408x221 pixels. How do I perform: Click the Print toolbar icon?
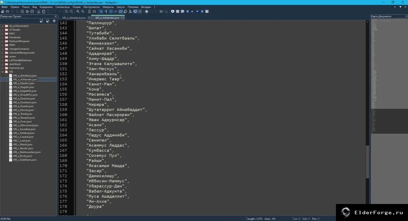(32, 12)
